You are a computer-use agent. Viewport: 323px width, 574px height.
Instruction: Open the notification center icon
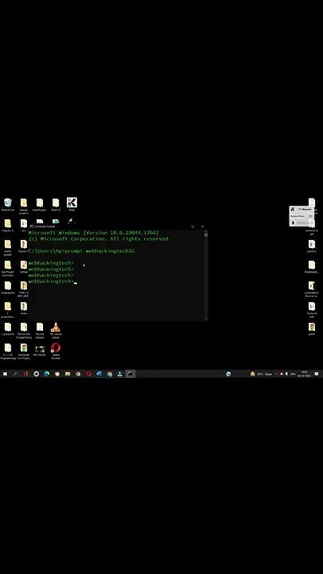point(317,374)
